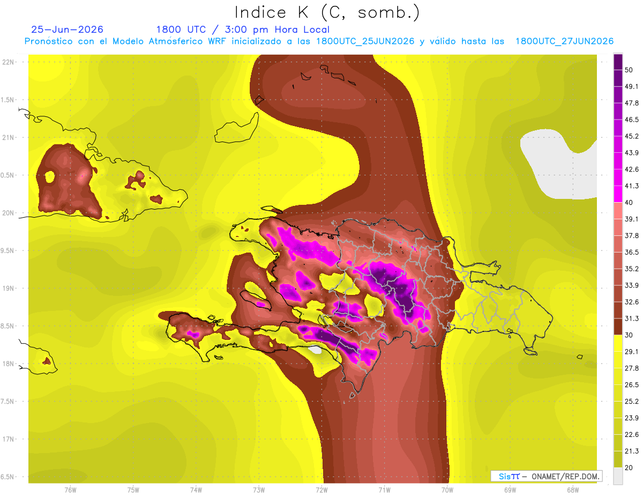Select the "25-Jun-2026" date text

click(68, 29)
